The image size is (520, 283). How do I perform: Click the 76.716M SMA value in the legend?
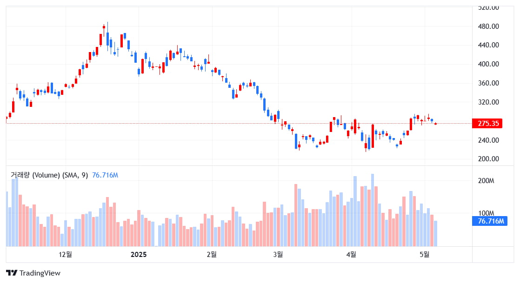click(x=105, y=175)
